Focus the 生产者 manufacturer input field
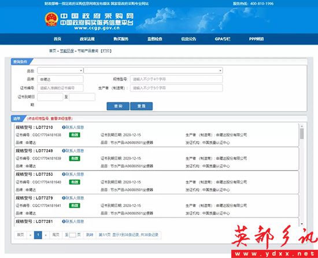Viewport: 318px width, 258px height. click(176, 88)
